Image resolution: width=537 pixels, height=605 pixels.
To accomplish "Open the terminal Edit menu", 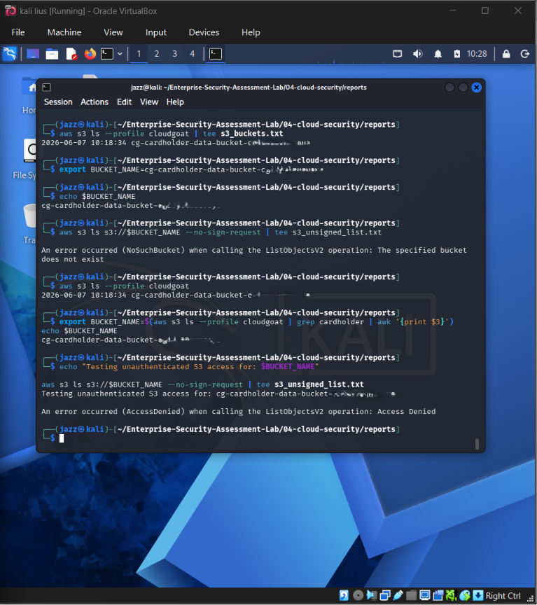I will click(124, 102).
